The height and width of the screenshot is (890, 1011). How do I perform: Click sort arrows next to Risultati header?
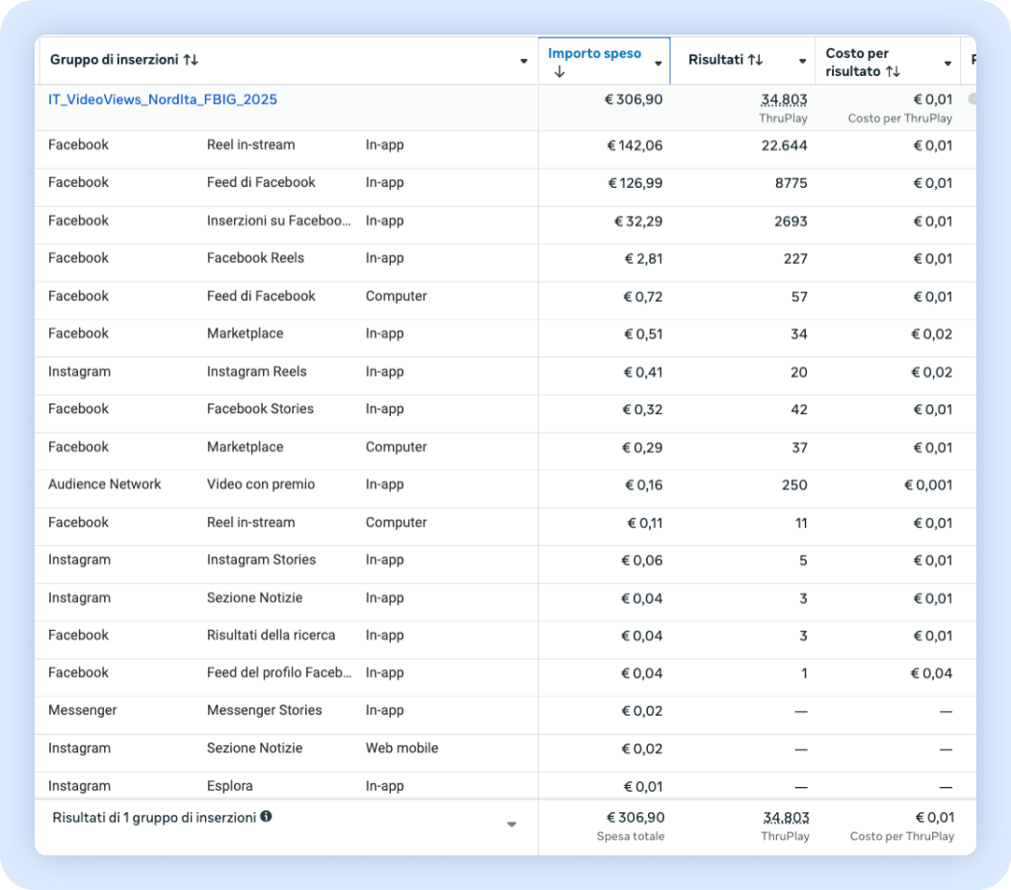tap(755, 61)
